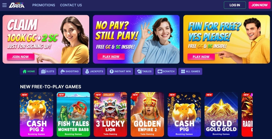
Task: Go to the Home tab
Action: click(29, 72)
